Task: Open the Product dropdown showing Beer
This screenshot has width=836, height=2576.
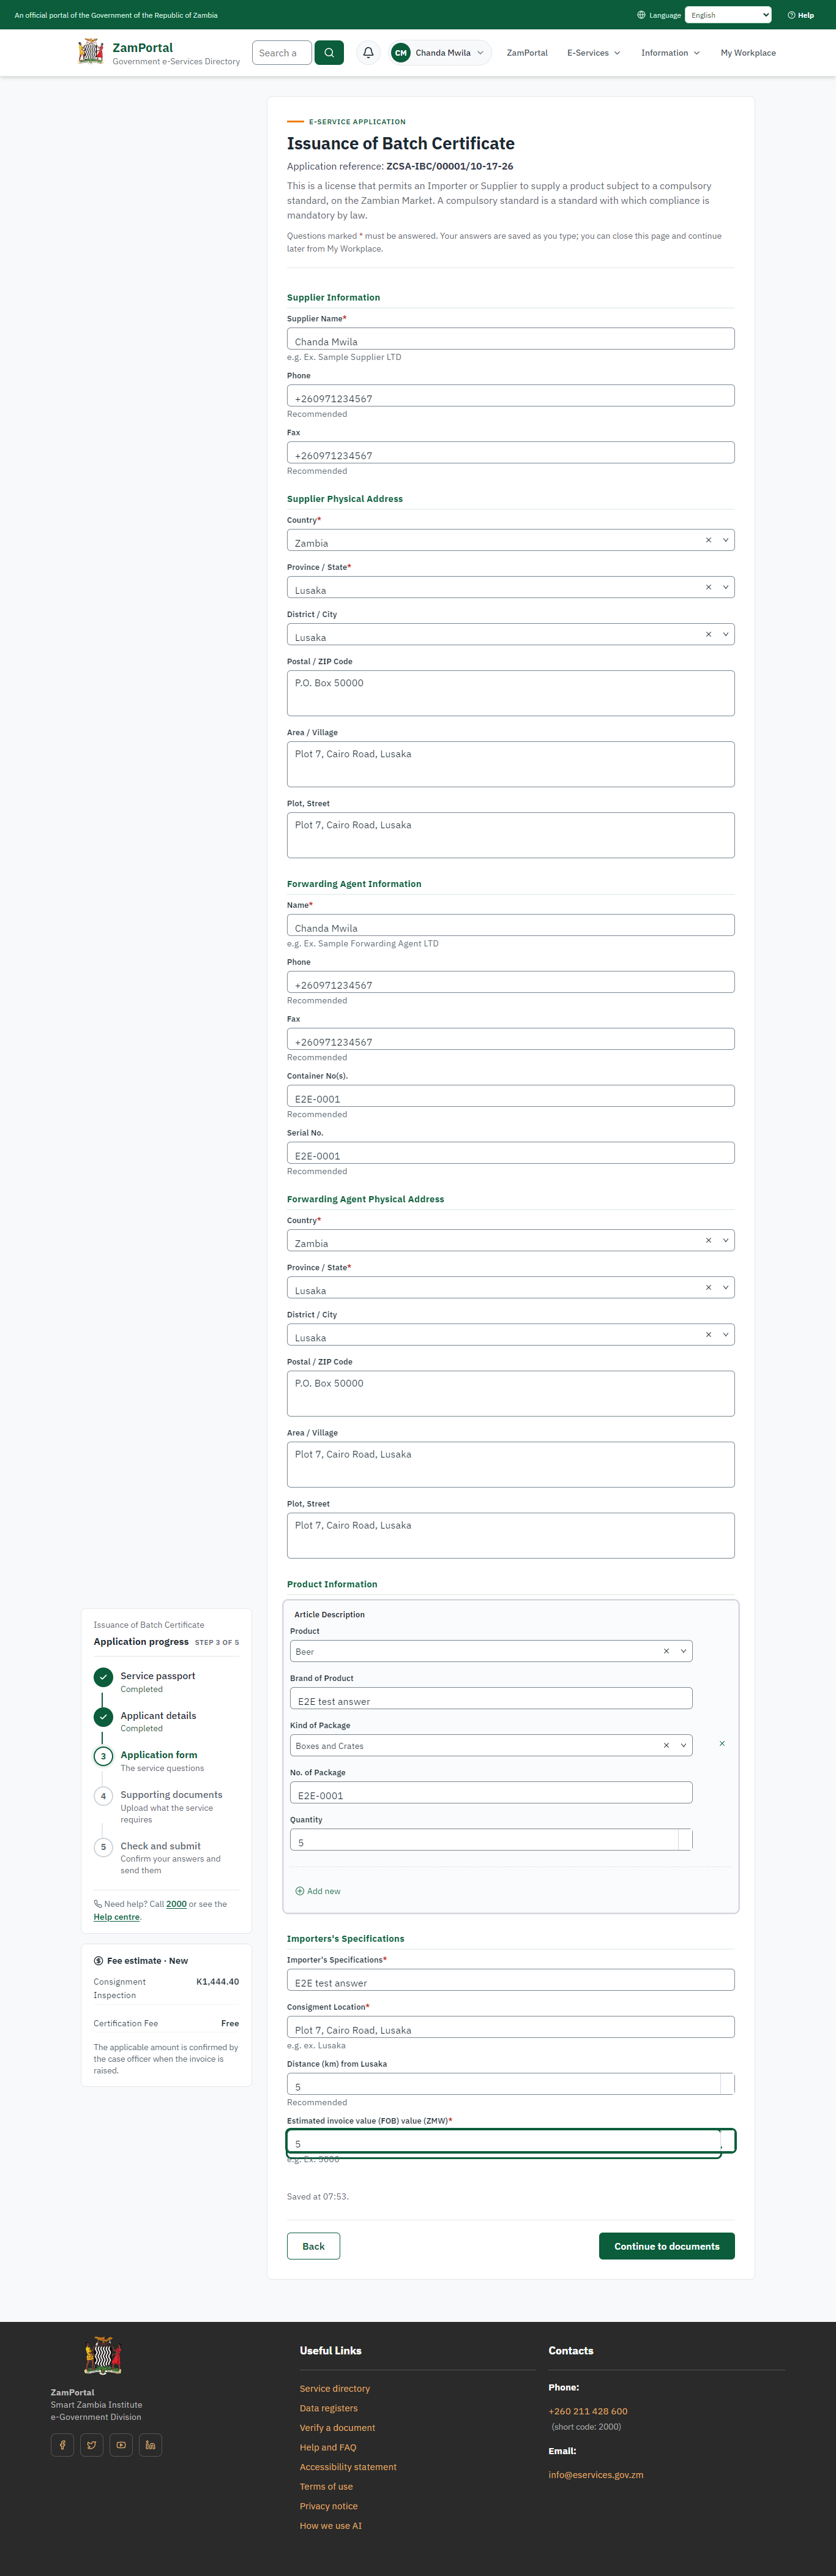Action: (491, 1651)
